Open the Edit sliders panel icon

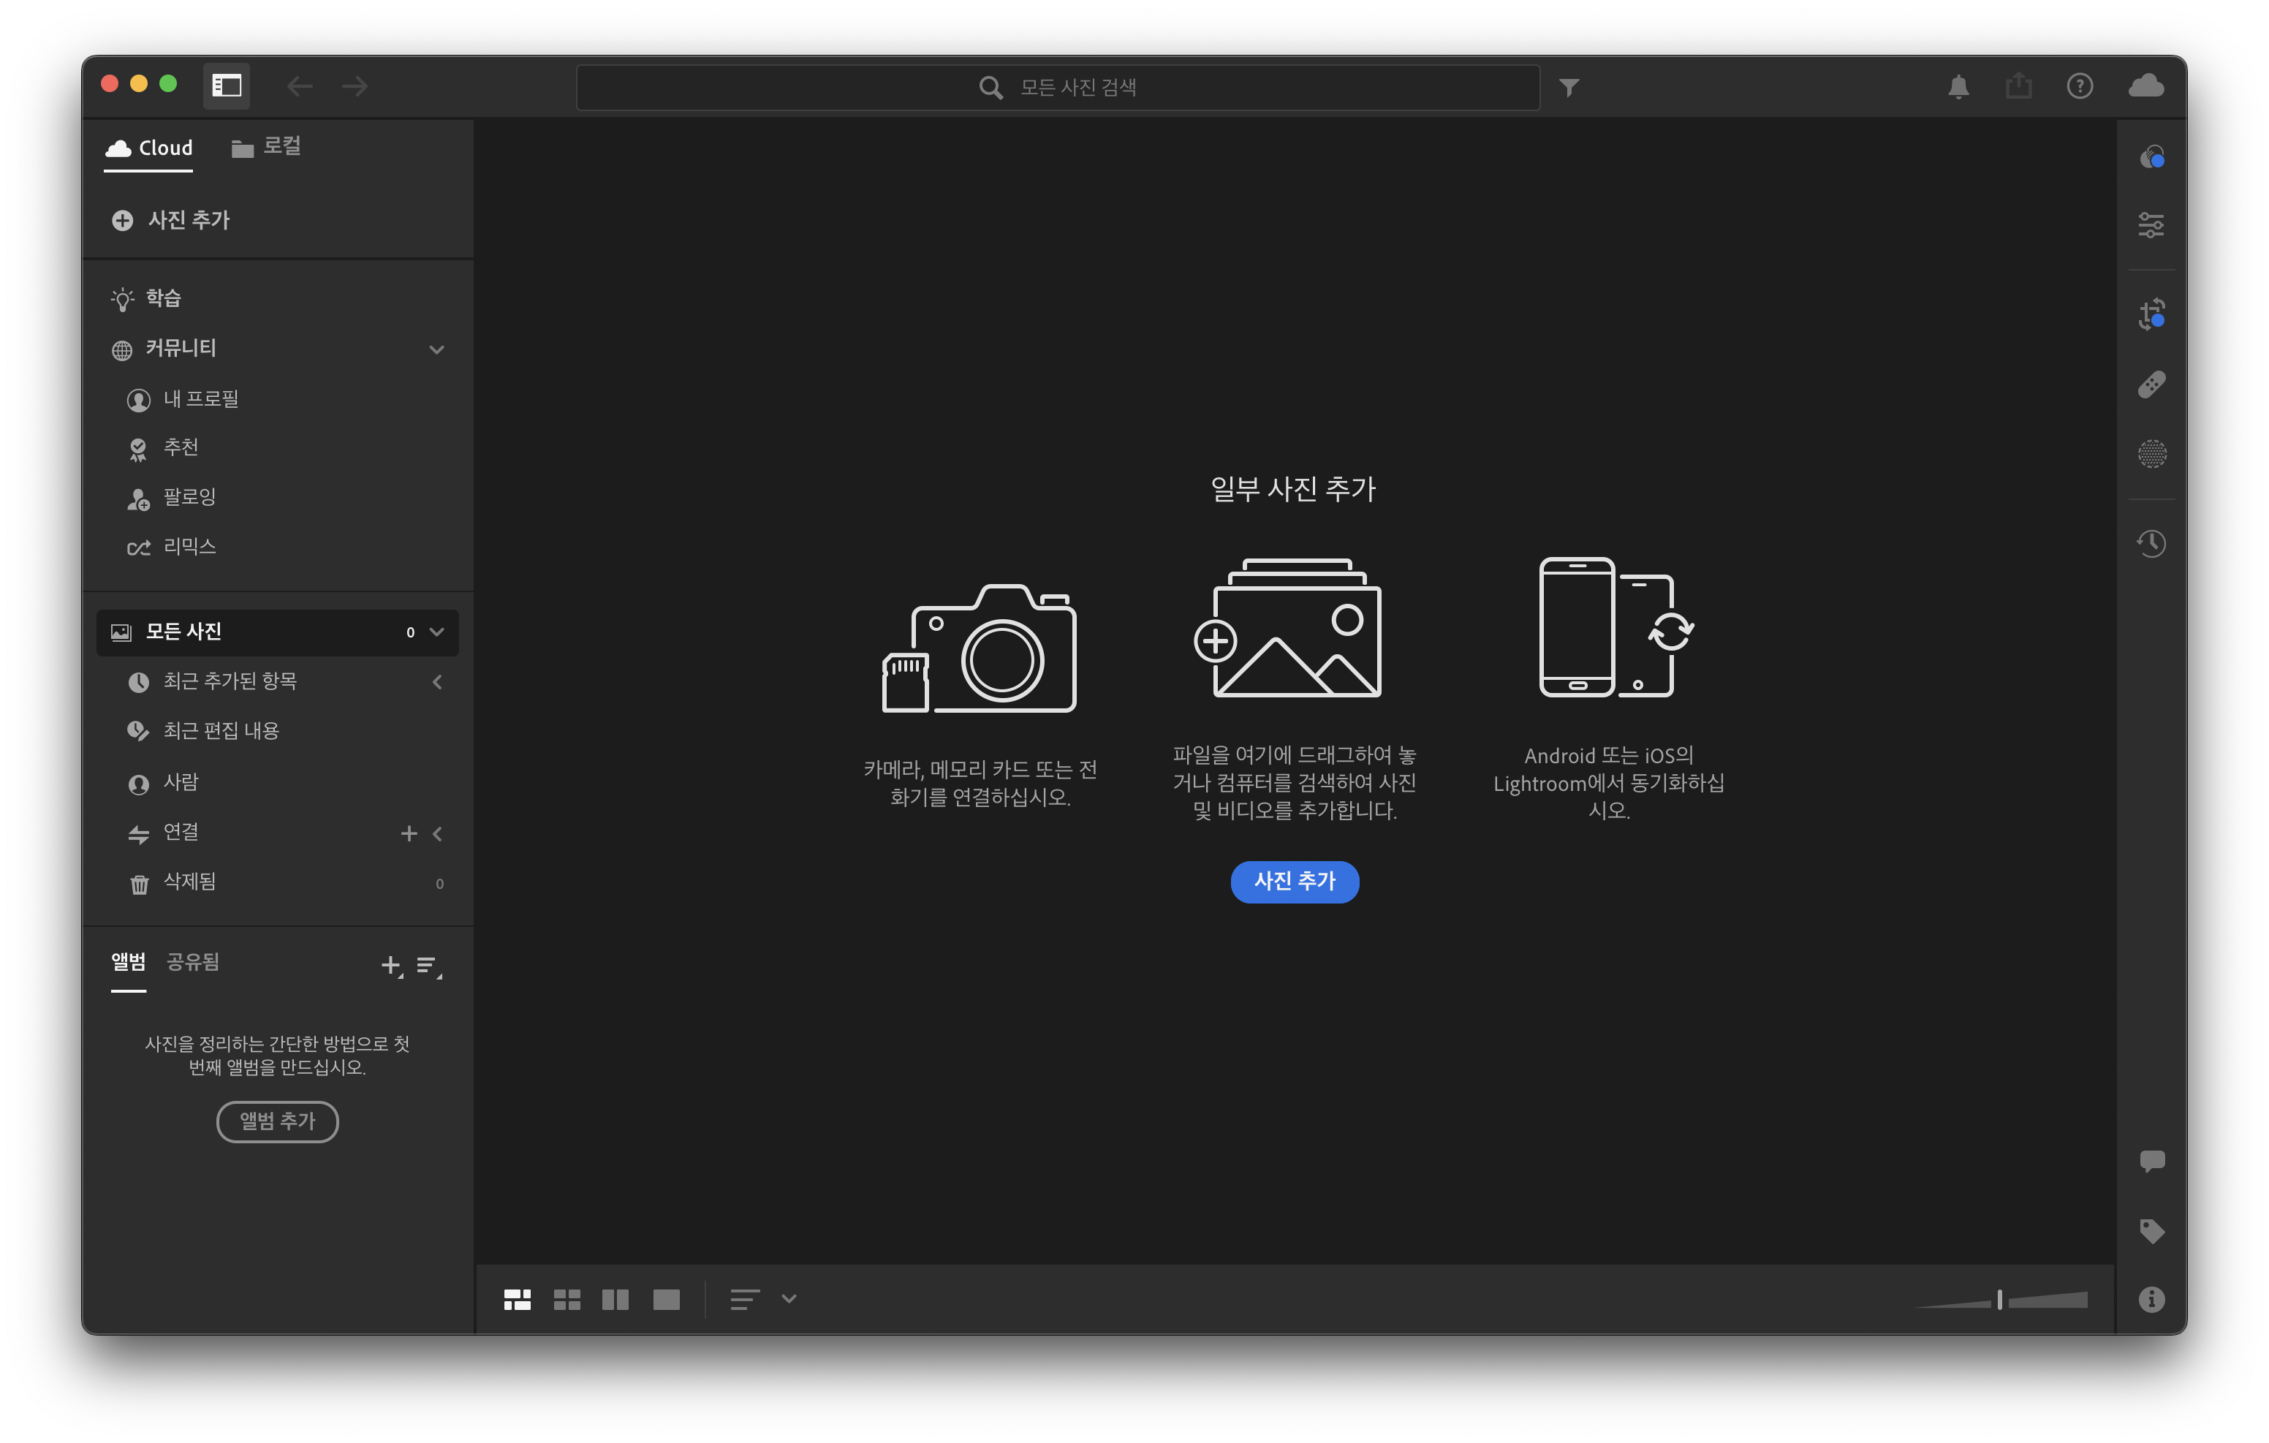click(2151, 225)
